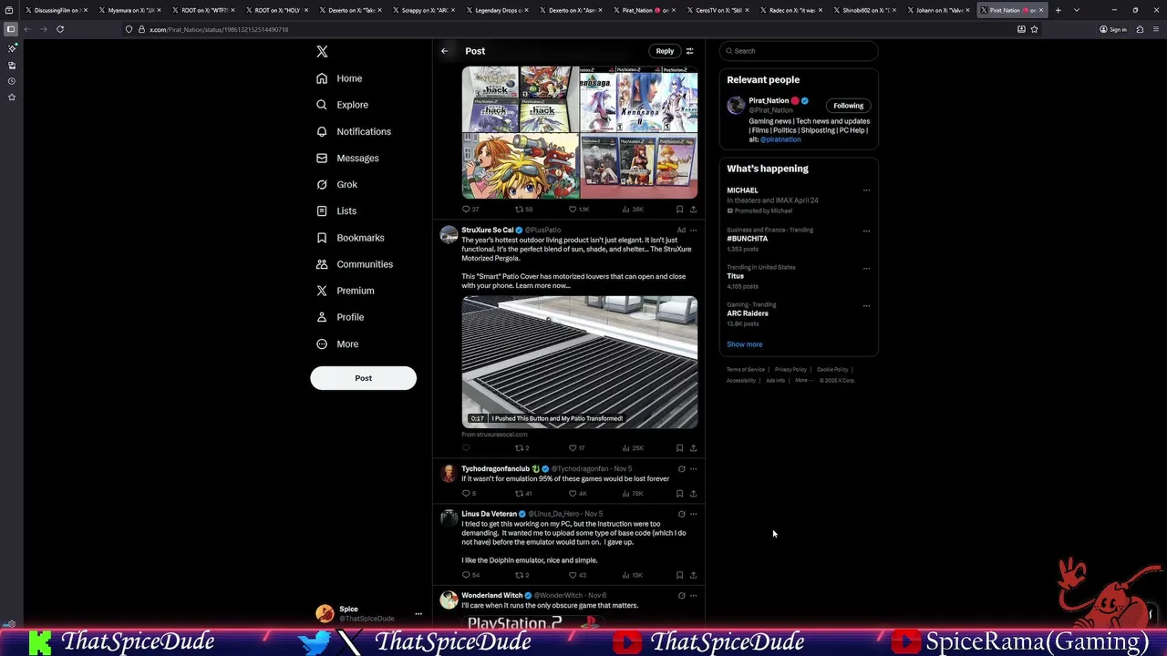Open more options on StruXure ad post
Image resolution: width=1167 pixels, height=656 pixels.
tap(693, 231)
